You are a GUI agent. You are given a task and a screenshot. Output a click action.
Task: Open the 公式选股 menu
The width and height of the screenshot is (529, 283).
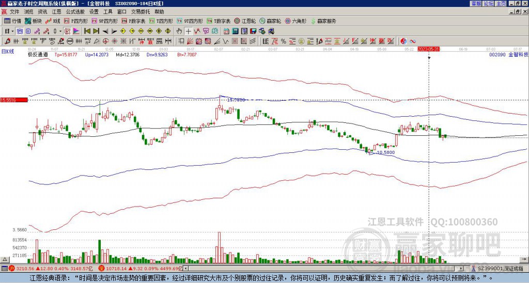click(x=75, y=12)
